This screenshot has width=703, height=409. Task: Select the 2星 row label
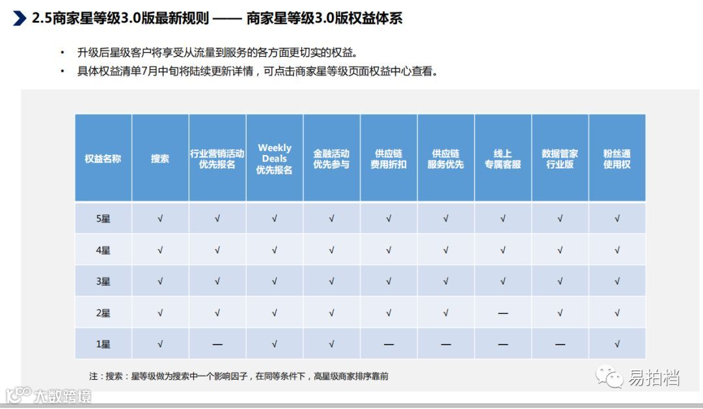[x=103, y=313]
